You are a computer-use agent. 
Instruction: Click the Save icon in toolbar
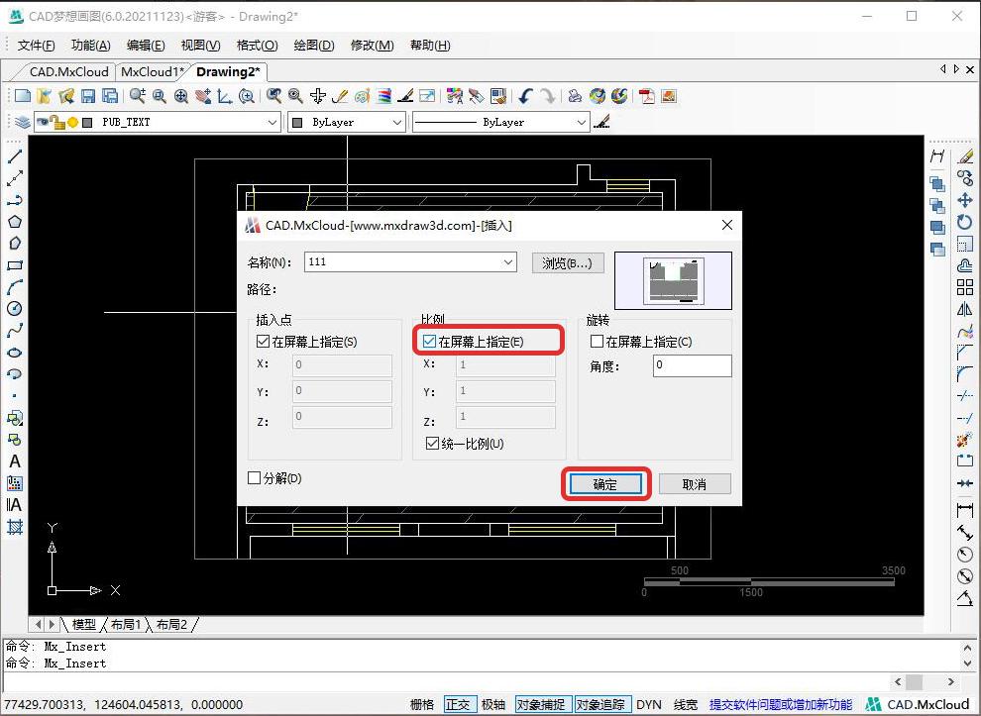88,96
